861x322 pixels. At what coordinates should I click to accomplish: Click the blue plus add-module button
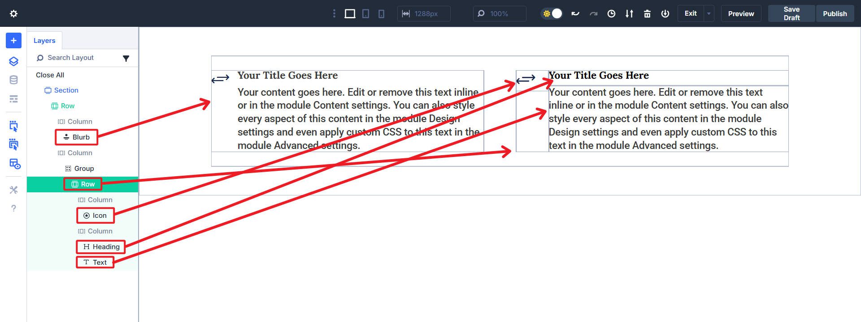[x=13, y=41]
